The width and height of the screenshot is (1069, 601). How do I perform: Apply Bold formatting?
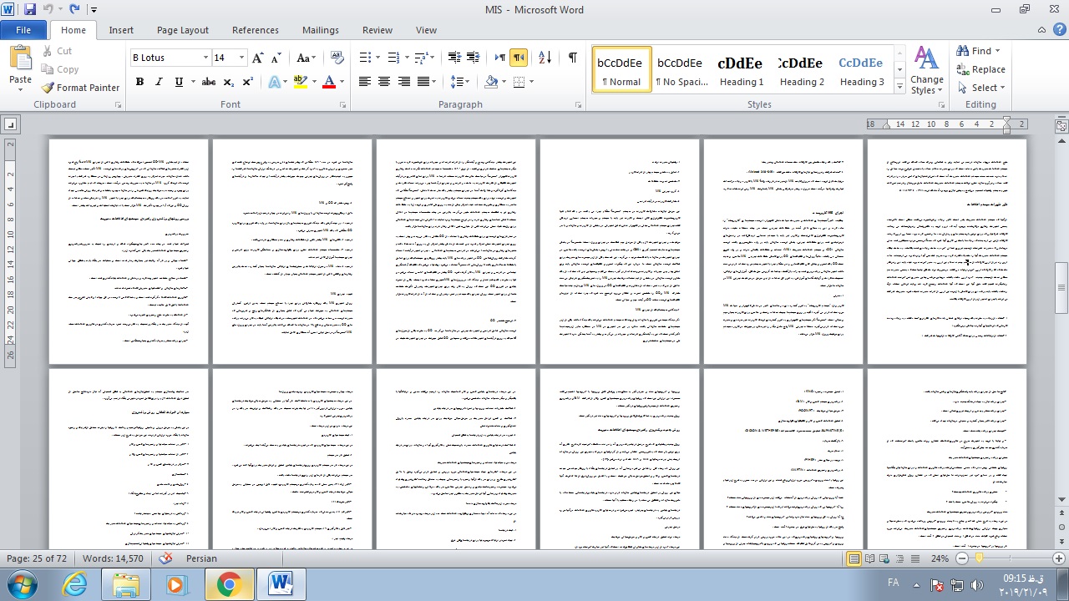139,82
